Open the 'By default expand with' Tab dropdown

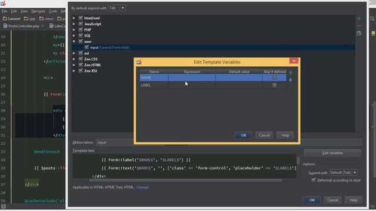117,8
